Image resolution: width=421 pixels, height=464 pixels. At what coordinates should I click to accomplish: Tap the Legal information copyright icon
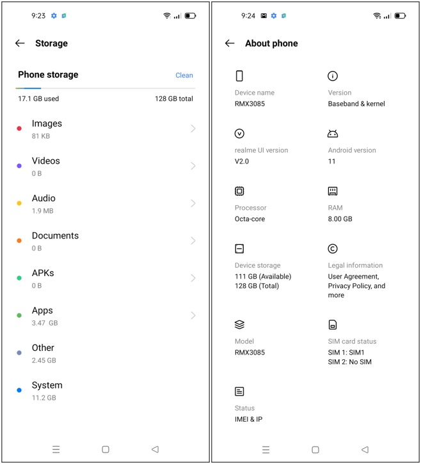click(x=333, y=249)
